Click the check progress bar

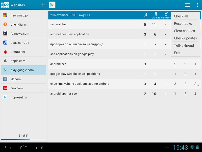pyautogui.click(x=23, y=139)
